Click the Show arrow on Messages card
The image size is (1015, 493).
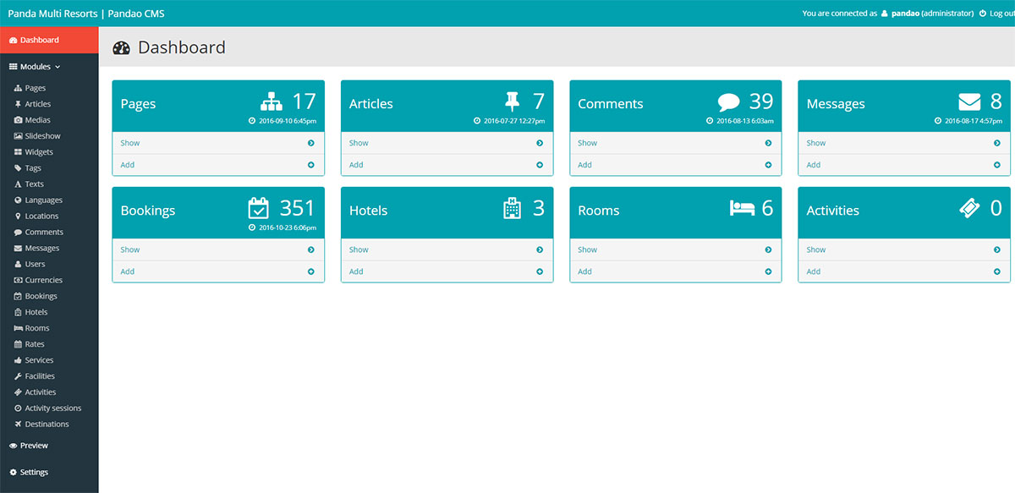(997, 143)
